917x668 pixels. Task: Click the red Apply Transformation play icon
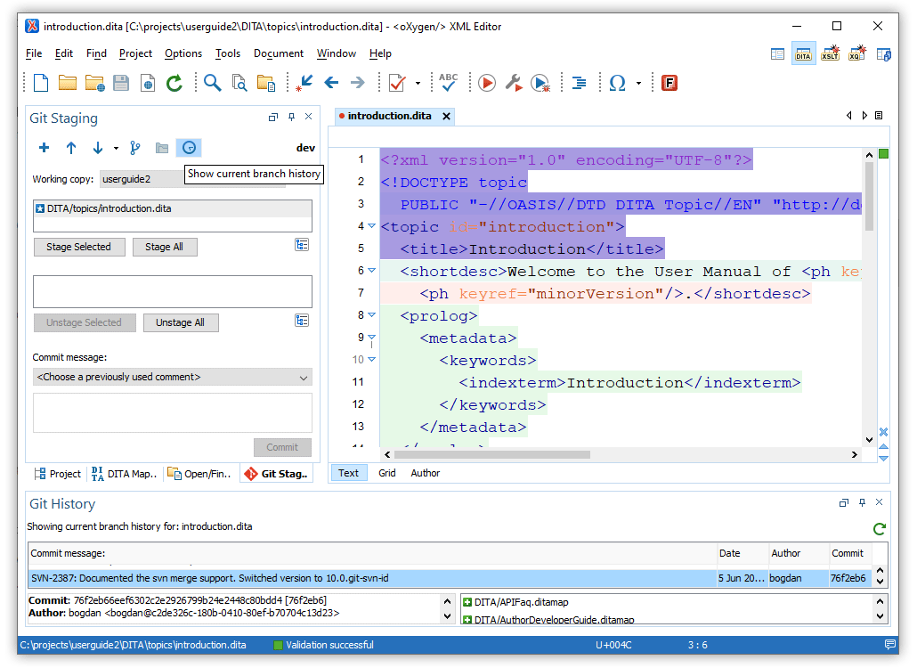[487, 83]
